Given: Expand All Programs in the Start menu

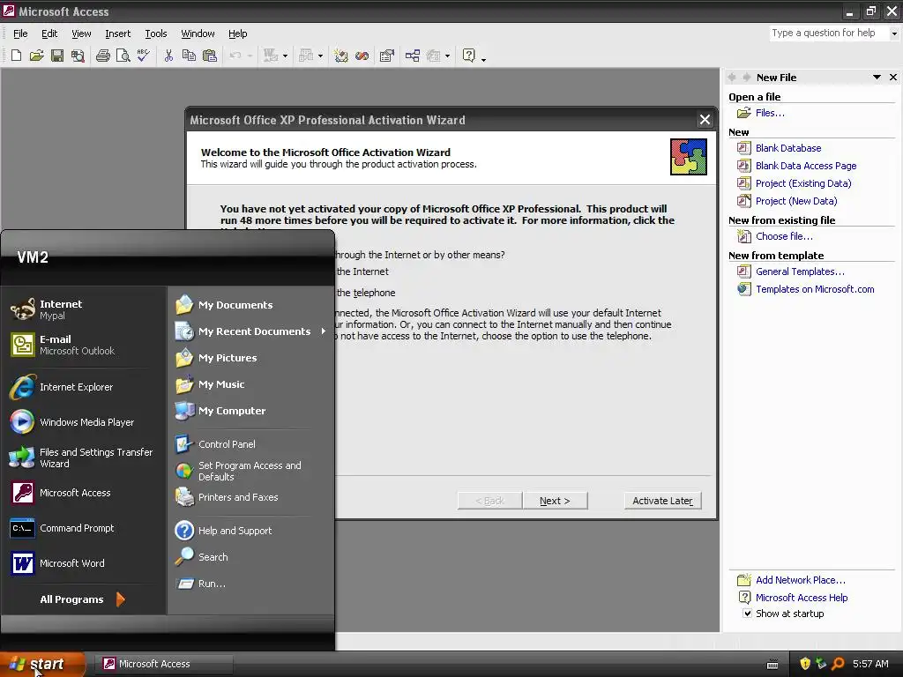Looking at the screenshot, I should [82, 599].
